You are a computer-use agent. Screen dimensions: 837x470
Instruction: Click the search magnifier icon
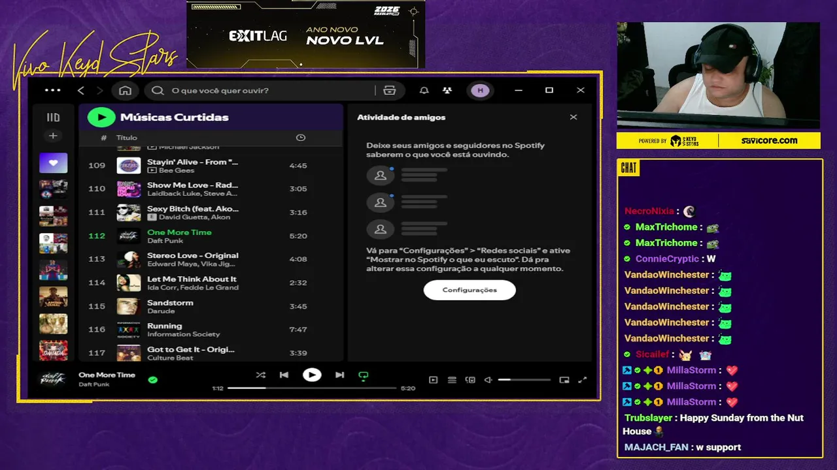pos(158,91)
